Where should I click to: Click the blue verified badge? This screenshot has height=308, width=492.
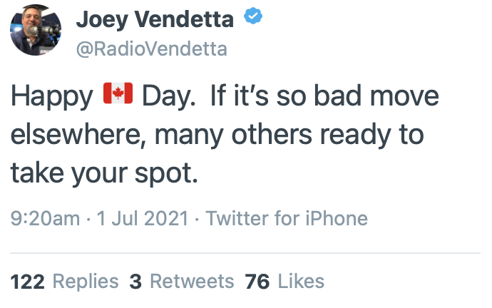pyautogui.click(x=251, y=19)
